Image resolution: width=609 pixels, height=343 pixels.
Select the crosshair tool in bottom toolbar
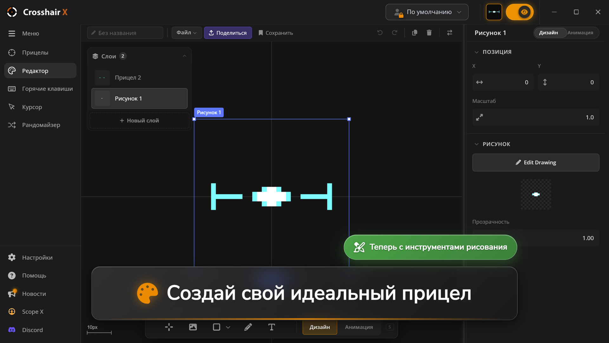pos(169,327)
